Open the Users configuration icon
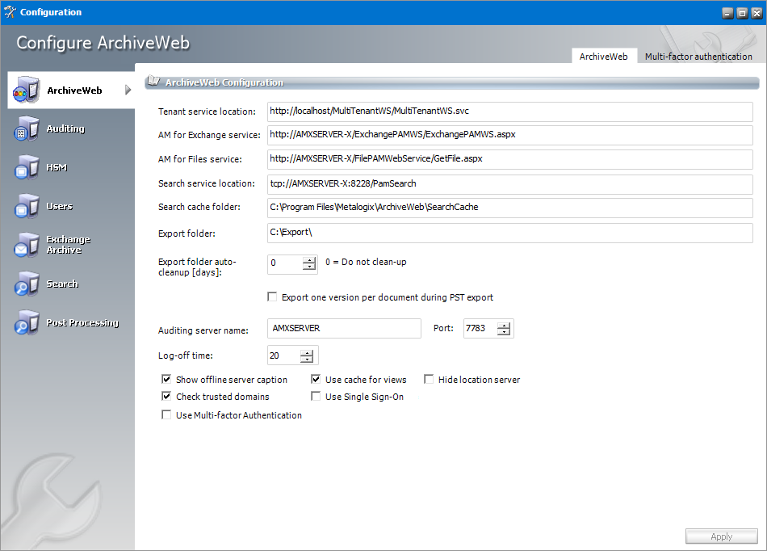Screen dimensions: 767x551 [26, 207]
